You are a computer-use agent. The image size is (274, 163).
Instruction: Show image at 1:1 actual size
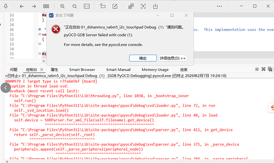[87, 6]
